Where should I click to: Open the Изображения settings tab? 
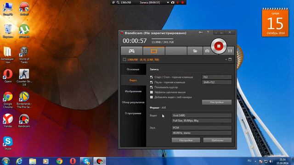click(x=133, y=91)
